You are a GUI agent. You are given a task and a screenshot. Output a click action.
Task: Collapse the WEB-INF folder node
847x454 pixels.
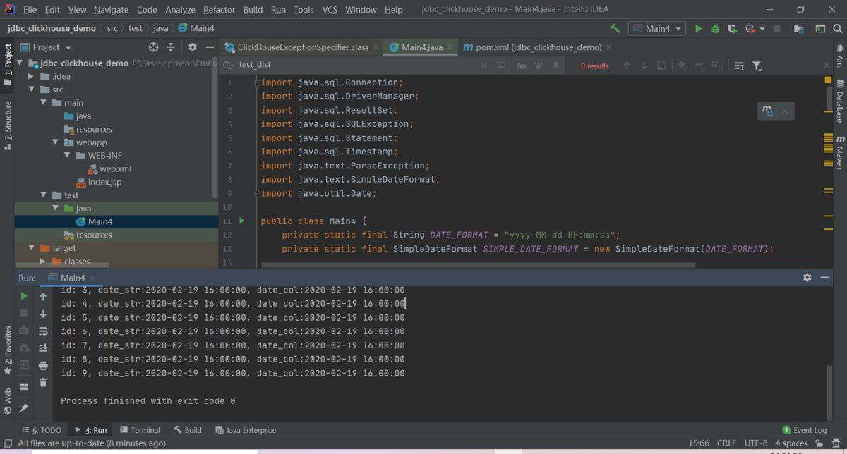coord(67,156)
